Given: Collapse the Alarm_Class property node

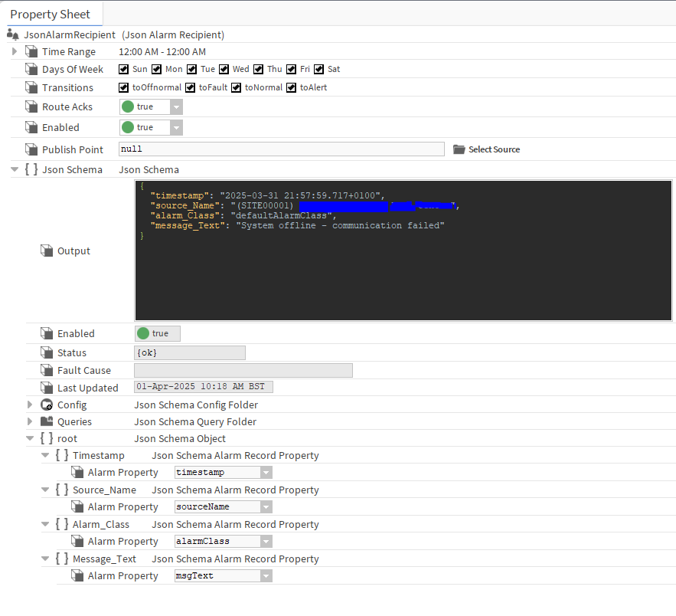Looking at the screenshot, I should [x=45, y=524].
